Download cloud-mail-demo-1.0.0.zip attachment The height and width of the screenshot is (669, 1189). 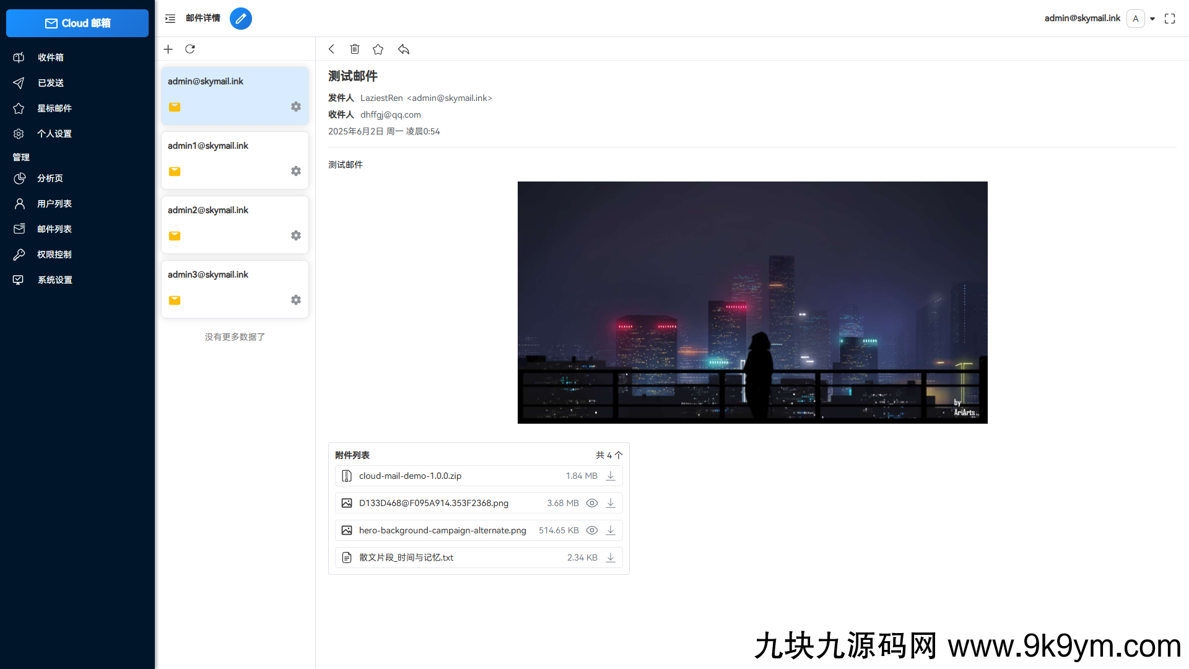[x=611, y=476]
